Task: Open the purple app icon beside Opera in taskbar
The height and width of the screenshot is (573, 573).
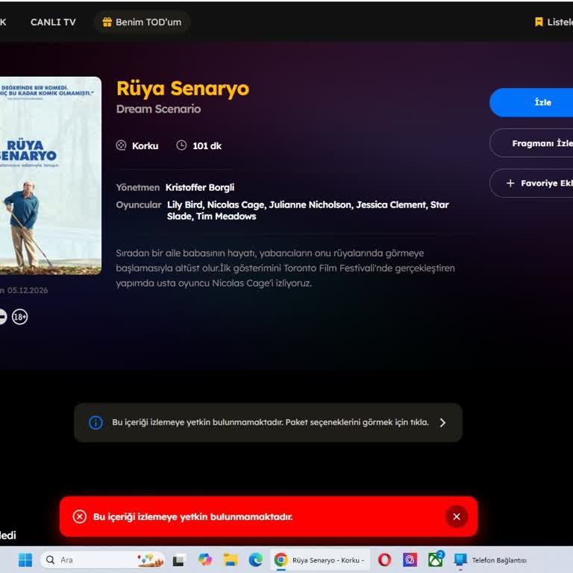Action: pos(410,560)
